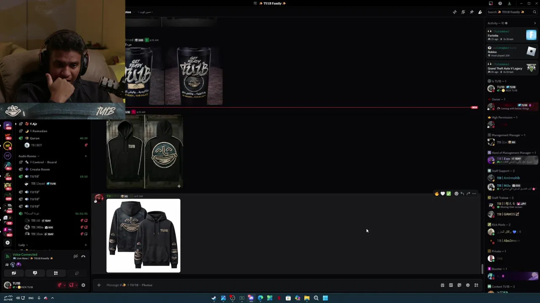Click Voice Connected status text
The image size is (540, 303).
[x=25, y=255]
